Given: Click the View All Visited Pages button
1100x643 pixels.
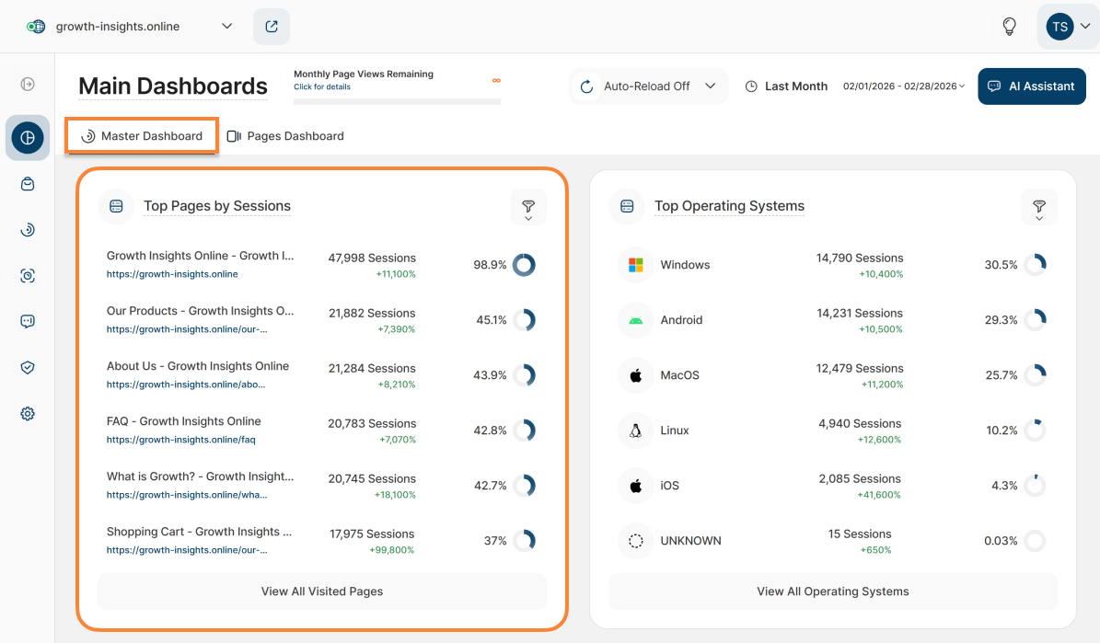Looking at the screenshot, I should [x=322, y=591].
